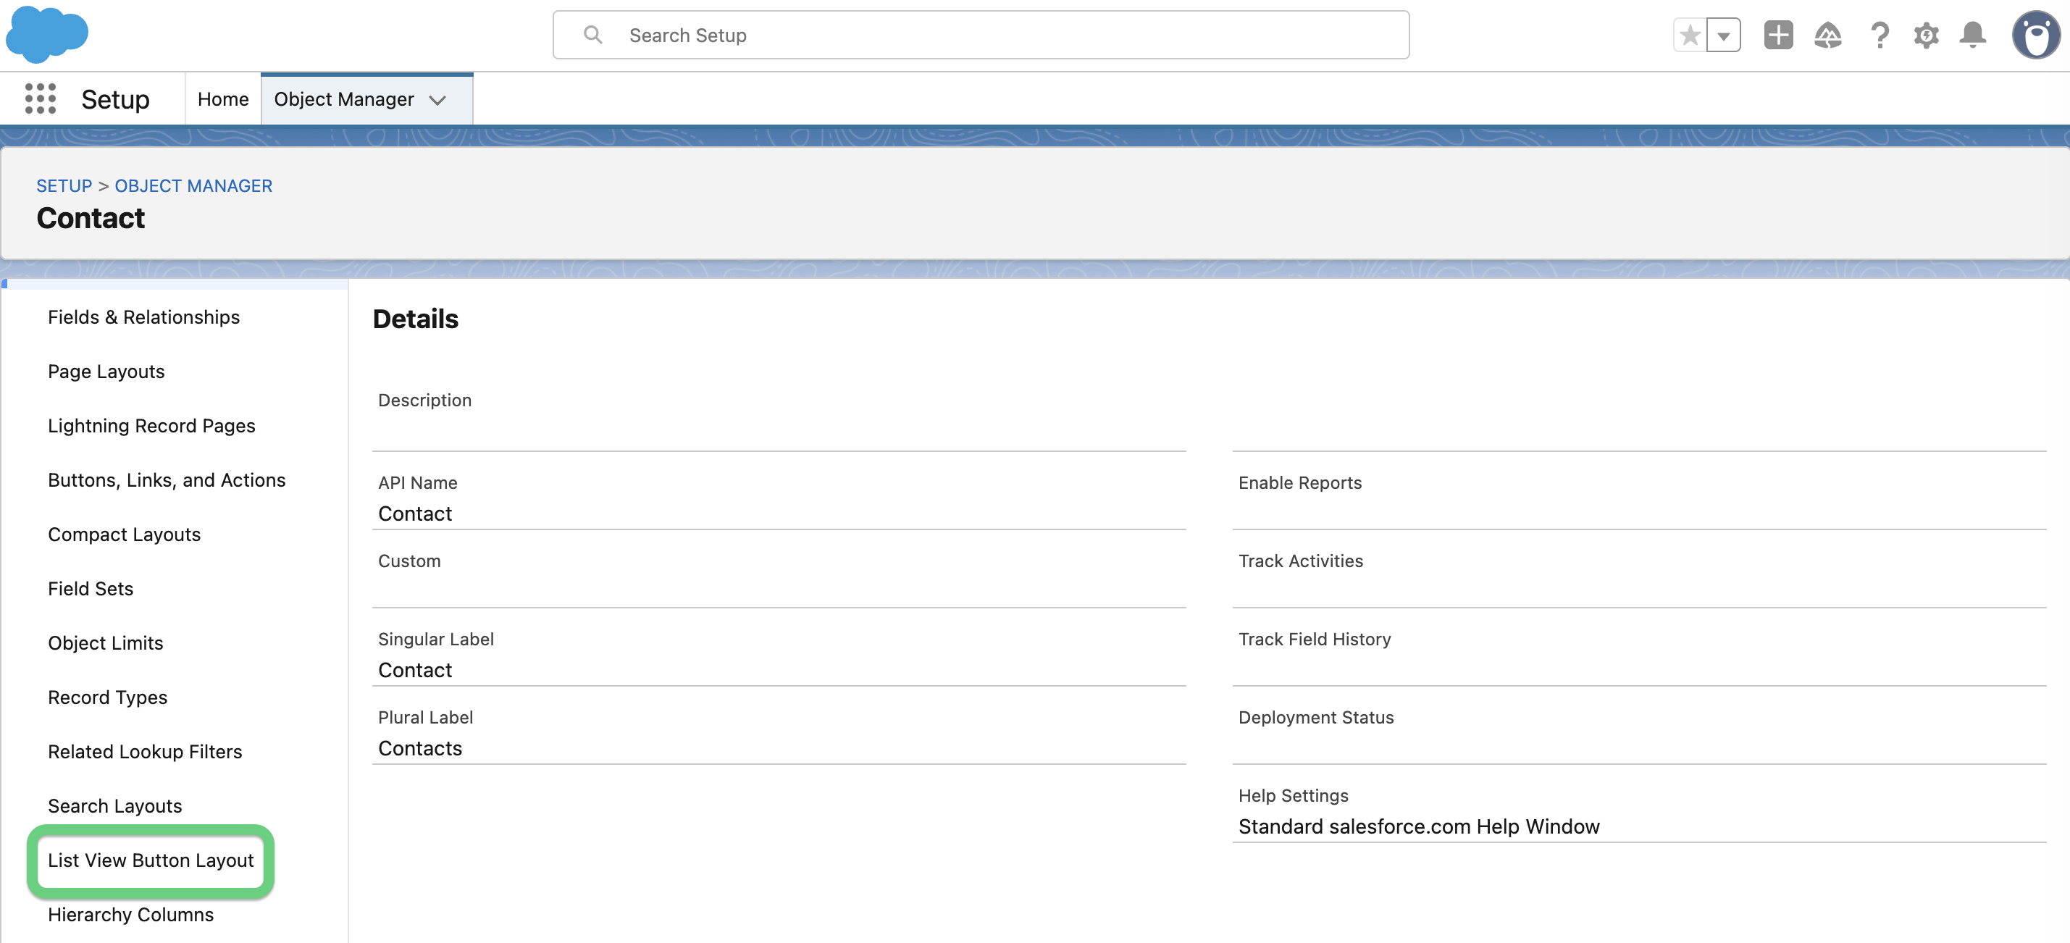Image resolution: width=2070 pixels, height=943 pixels.
Task: Click the favorite star icon
Action: (x=1690, y=35)
